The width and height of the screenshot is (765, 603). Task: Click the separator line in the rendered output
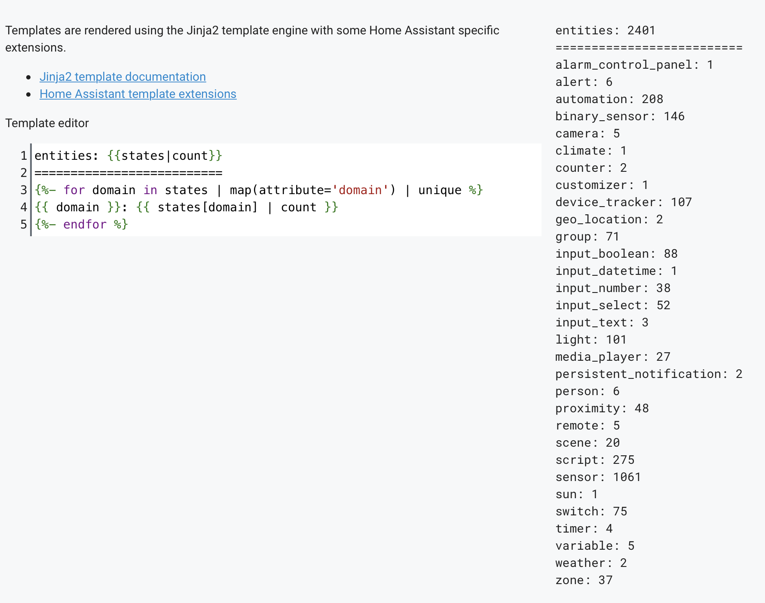649,47
